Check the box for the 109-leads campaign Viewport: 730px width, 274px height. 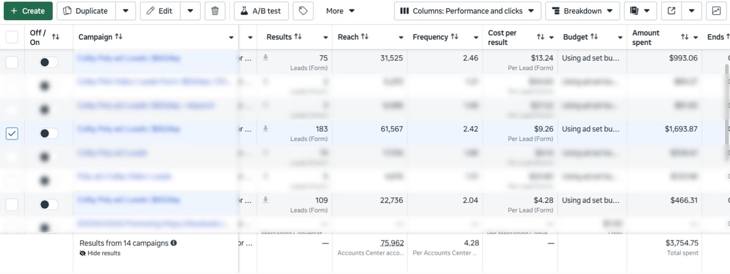coord(11,205)
